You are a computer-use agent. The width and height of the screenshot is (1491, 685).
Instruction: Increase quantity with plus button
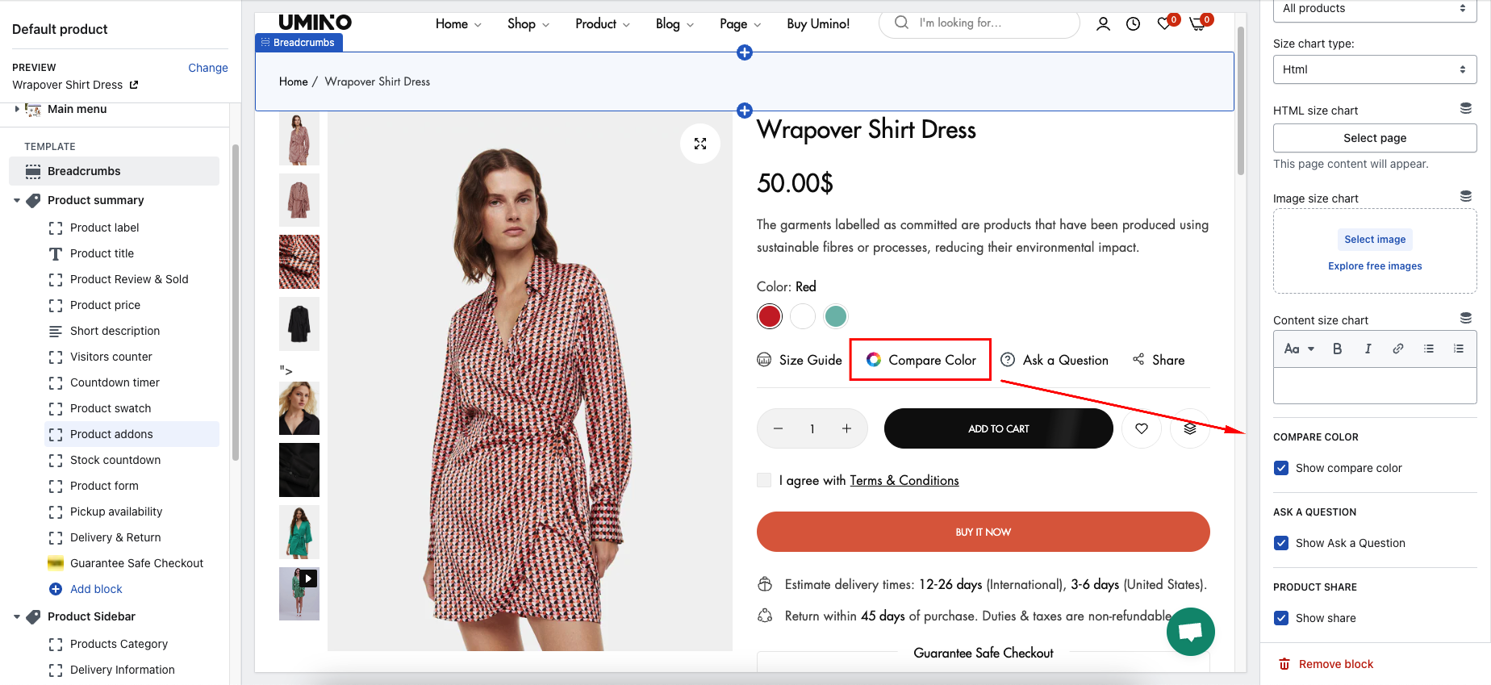pyautogui.click(x=846, y=428)
